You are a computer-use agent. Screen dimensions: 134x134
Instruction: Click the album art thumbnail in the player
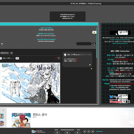pyautogui.click(x=34, y=131)
